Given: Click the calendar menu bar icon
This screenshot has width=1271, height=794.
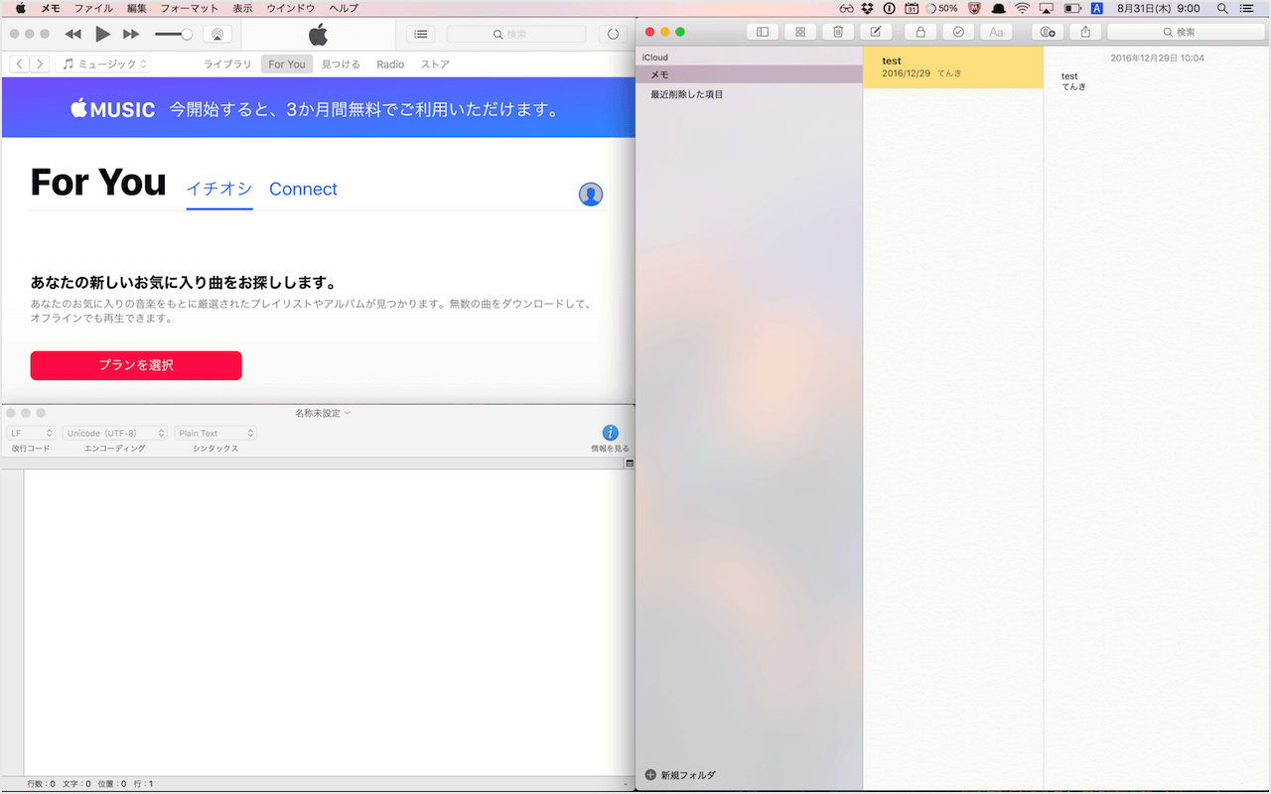Looking at the screenshot, I should point(911,8).
